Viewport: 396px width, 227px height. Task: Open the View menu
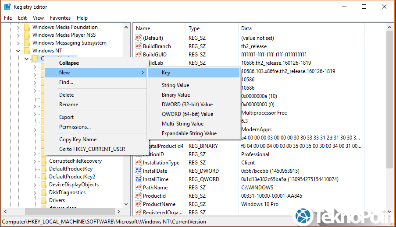click(38, 18)
